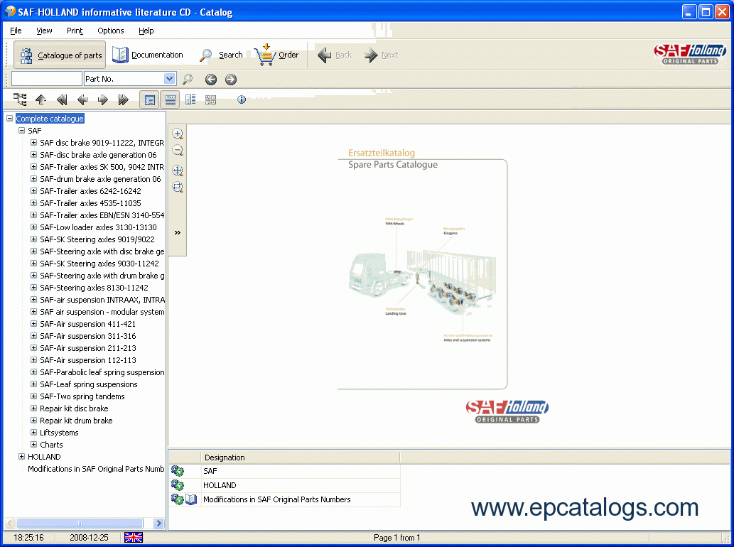Collapse the SAF tree node
Image resolution: width=734 pixels, height=547 pixels.
pyautogui.click(x=21, y=131)
